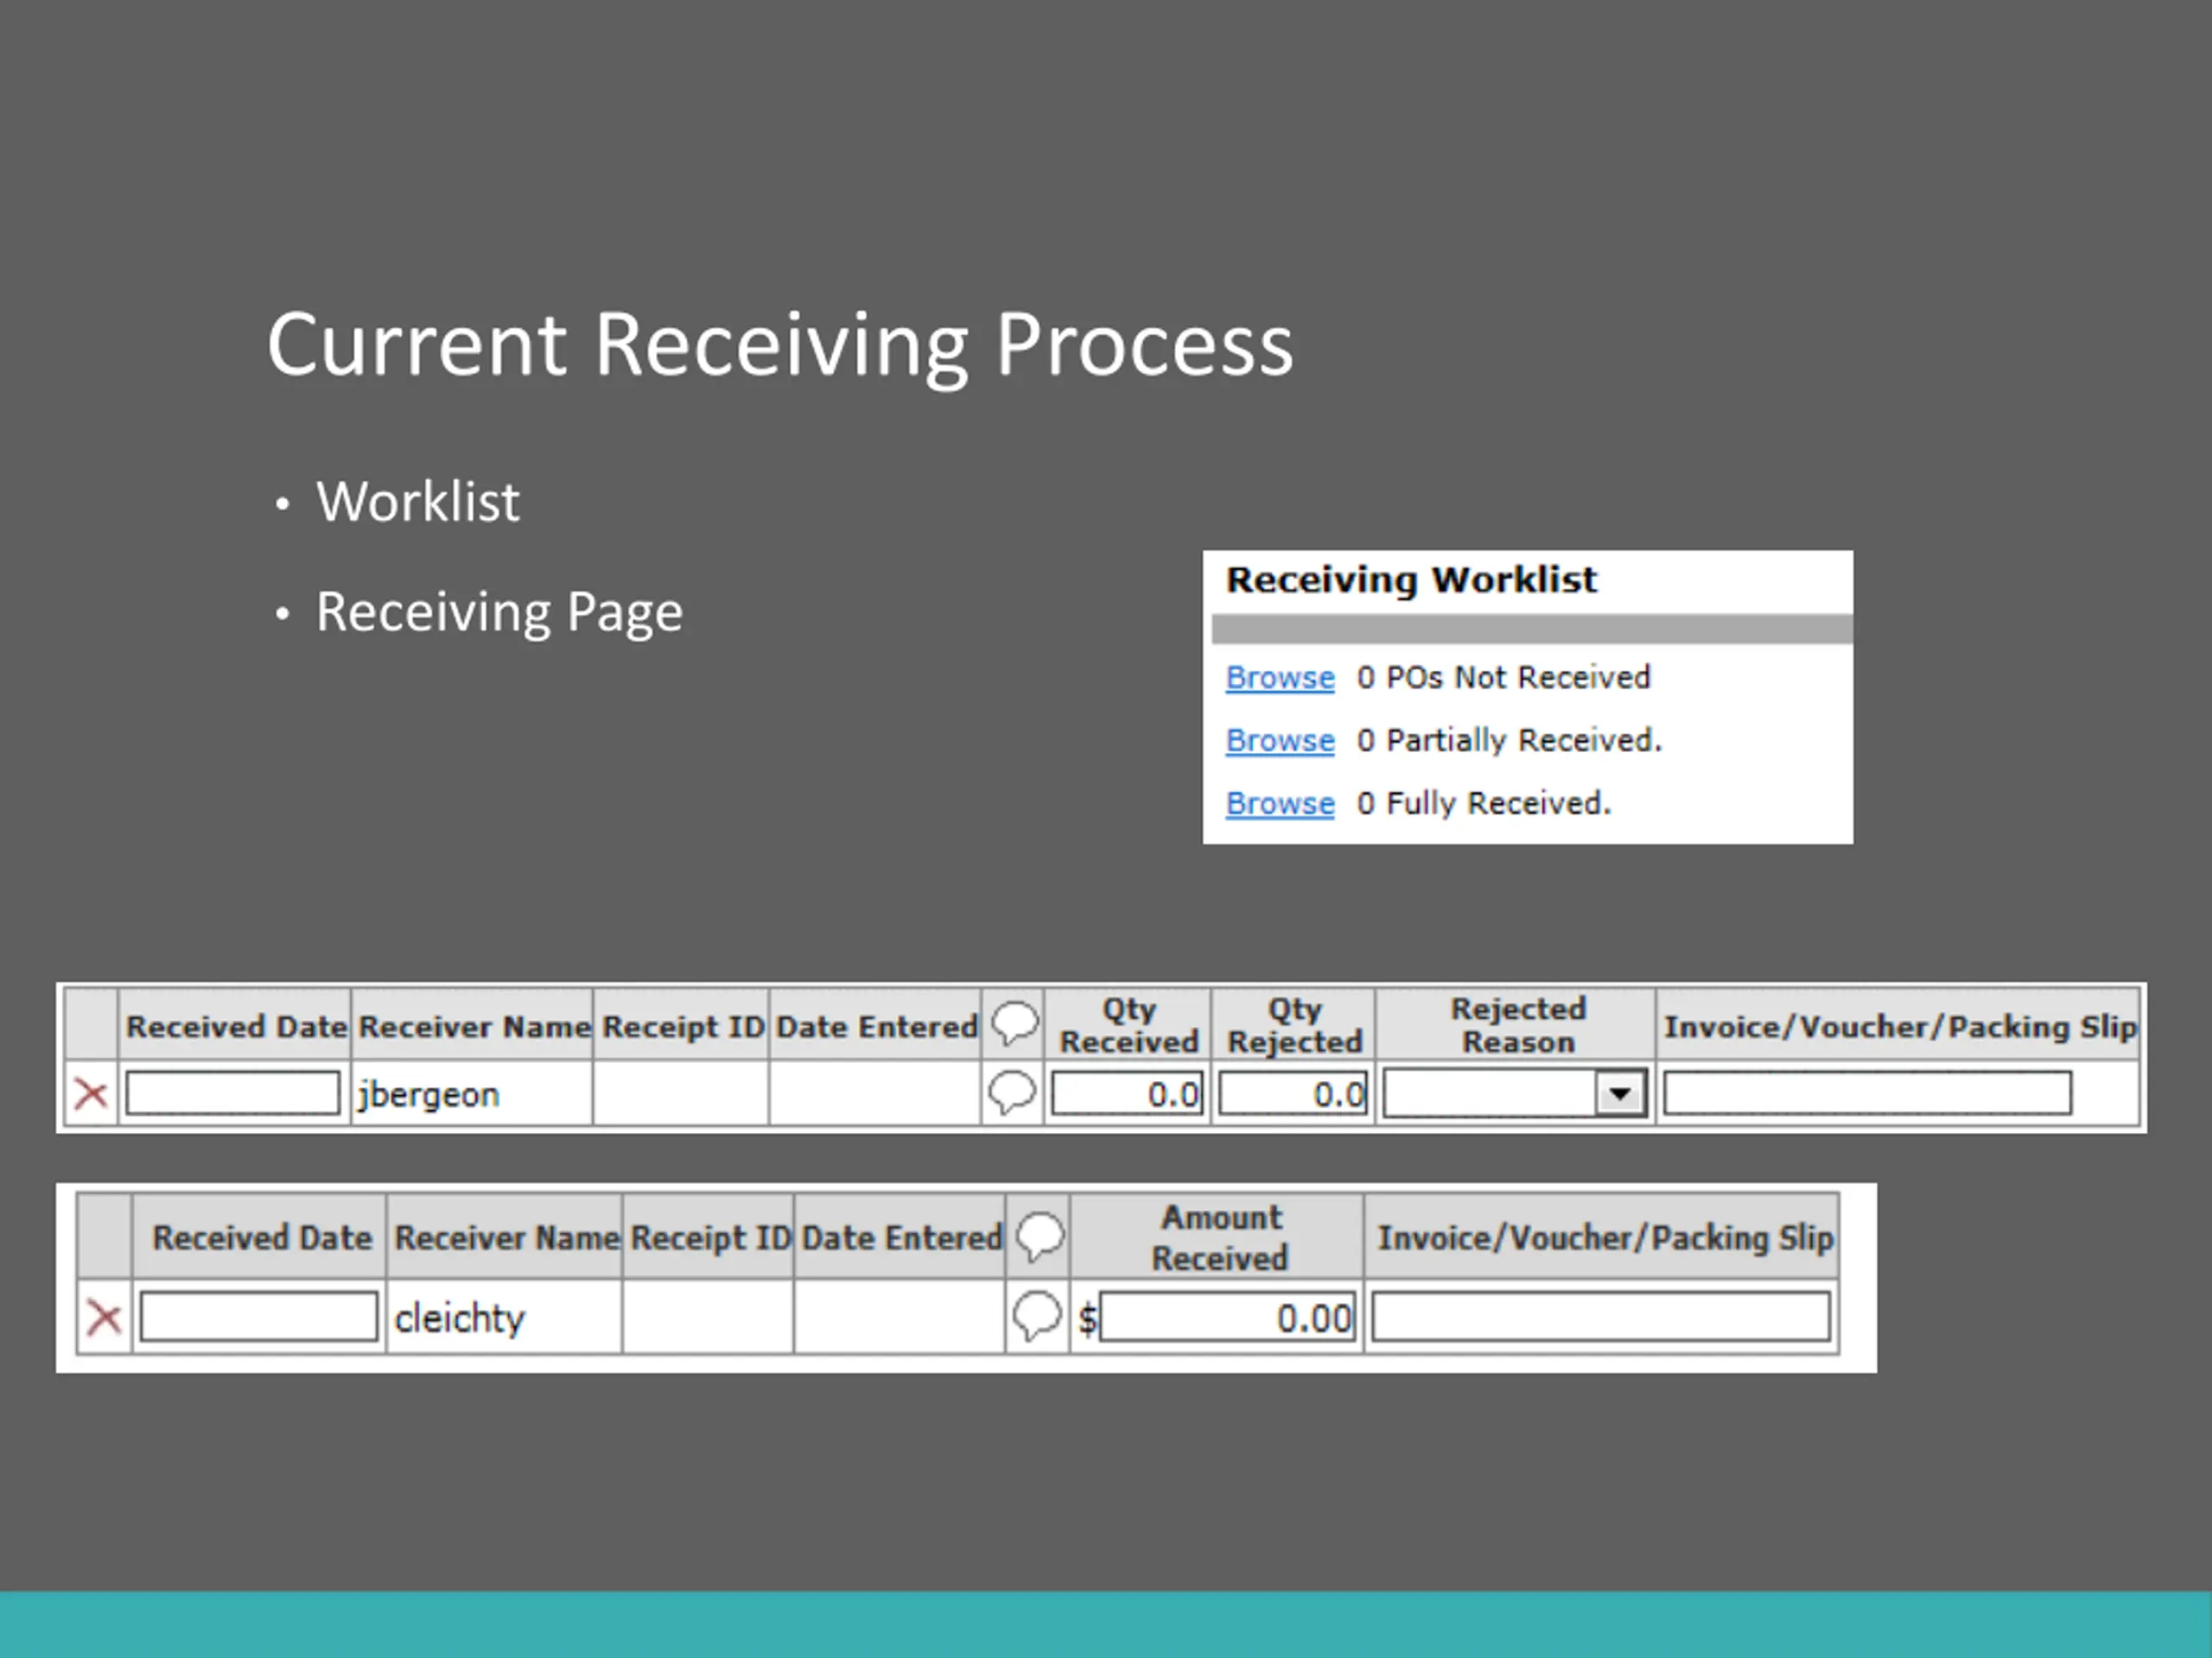Click '0 POs Not Received' text
2212x1658 pixels.
click(x=1503, y=678)
